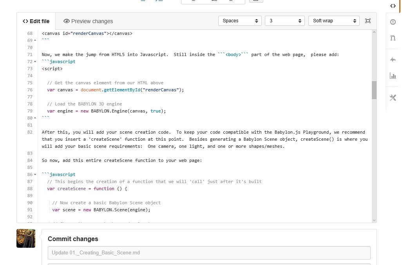The width and height of the screenshot is (402, 265).
Task: Focus the commit summary input field
Action: tap(209, 253)
